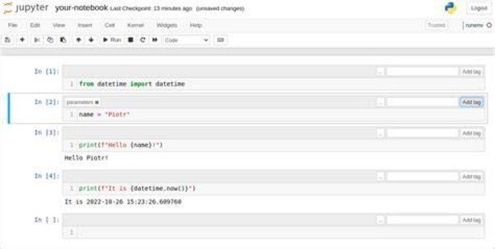
Task: Click the ellipsis tag button on empty cell
Action: click(x=380, y=220)
